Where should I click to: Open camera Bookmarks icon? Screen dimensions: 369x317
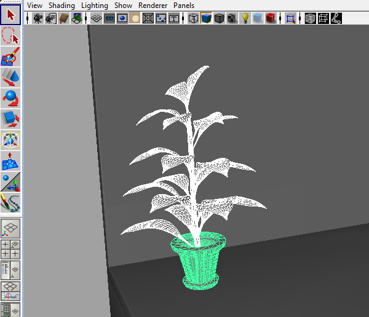point(63,18)
